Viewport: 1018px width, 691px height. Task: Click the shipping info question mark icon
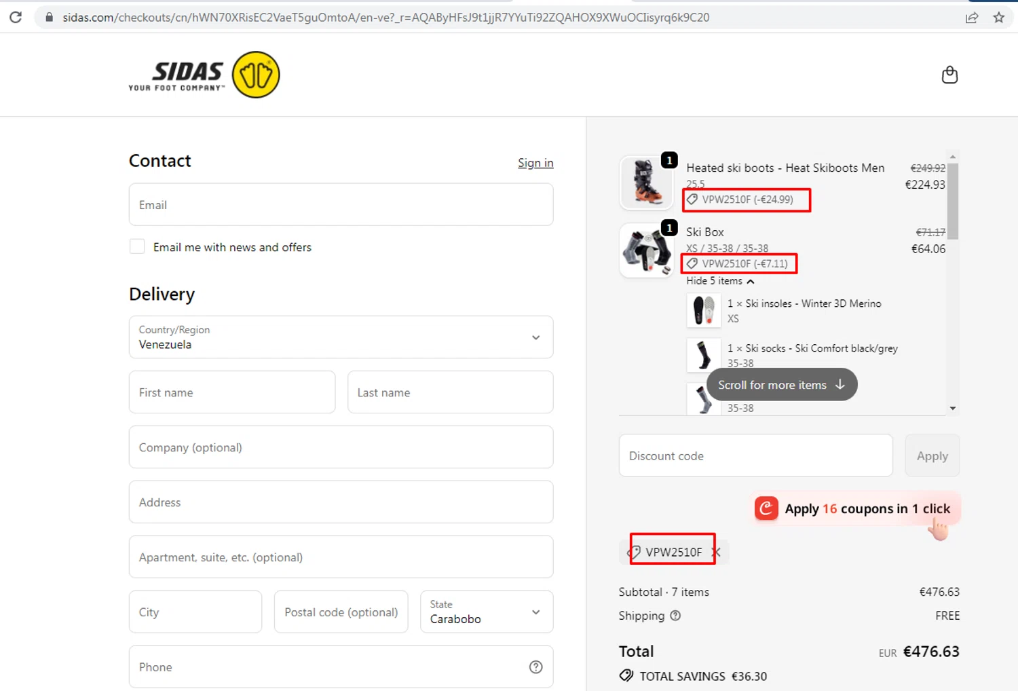coord(675,616)
